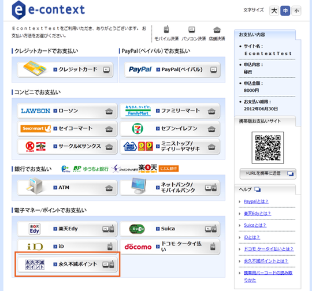
Task: Click the mobile payment legend icon
Action: [x=166, y=29]
